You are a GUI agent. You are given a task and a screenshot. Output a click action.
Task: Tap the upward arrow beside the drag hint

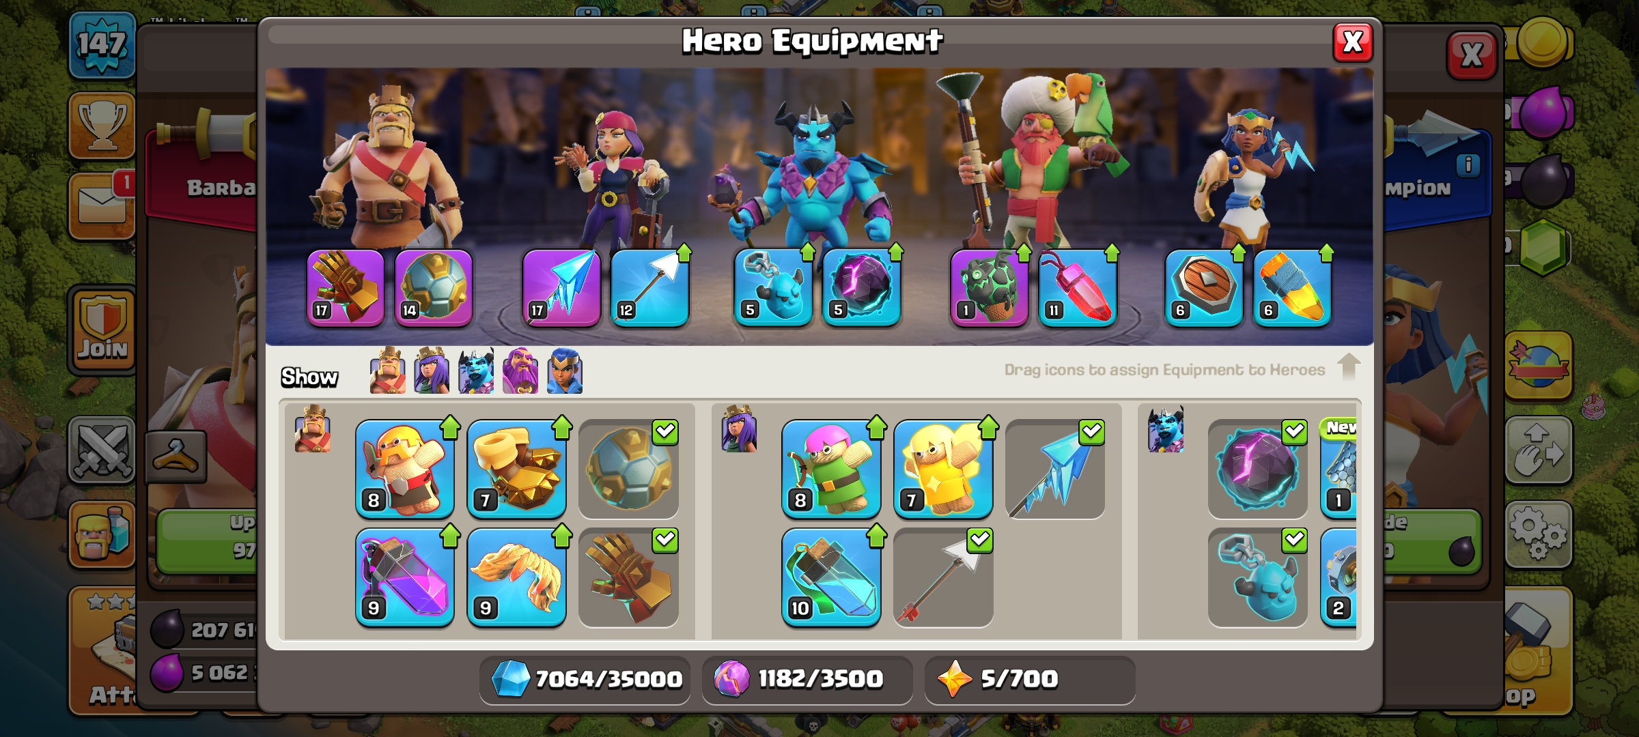pyautogui.click(x=1348, y=366)
